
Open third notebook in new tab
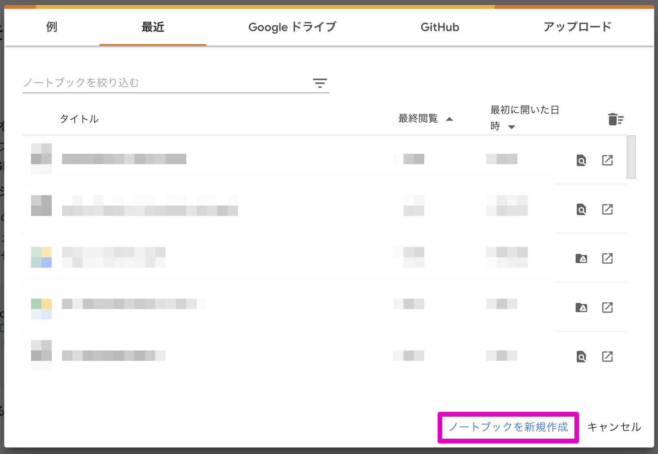(x=607, y=258)
